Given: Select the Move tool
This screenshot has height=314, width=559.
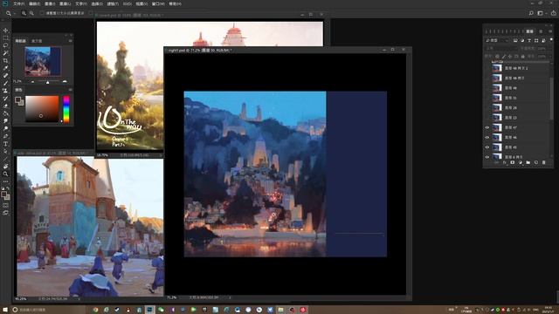Looking at the screenshot, I should tap(6, 31).
